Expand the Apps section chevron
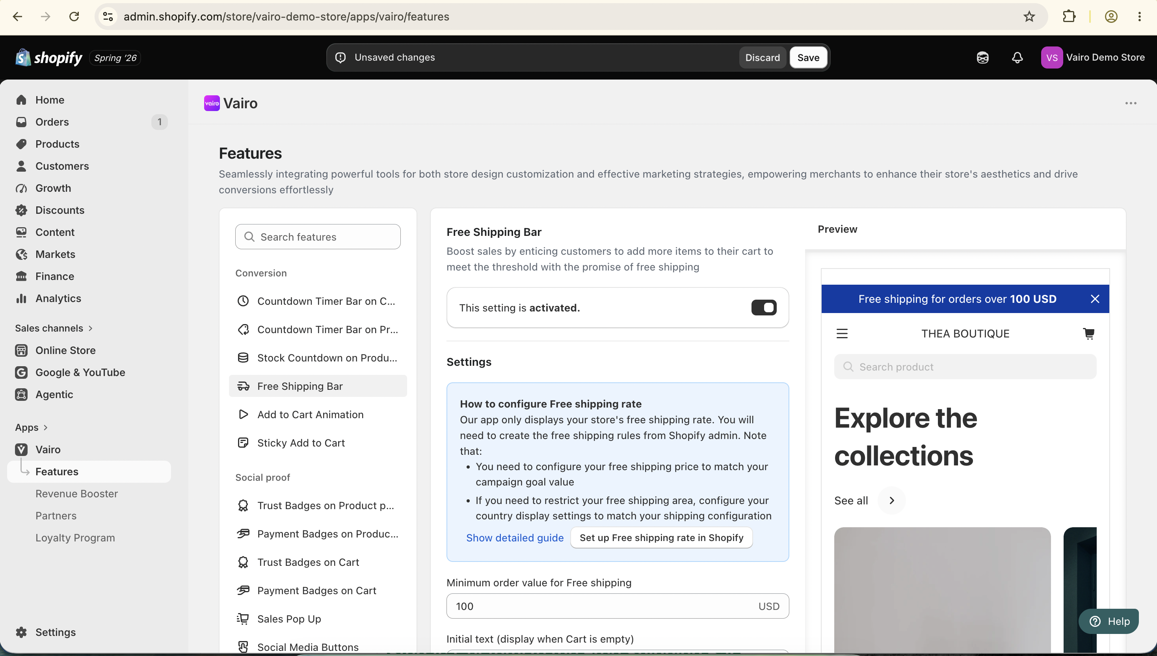1157x656 pixels. tap(45, 427)
